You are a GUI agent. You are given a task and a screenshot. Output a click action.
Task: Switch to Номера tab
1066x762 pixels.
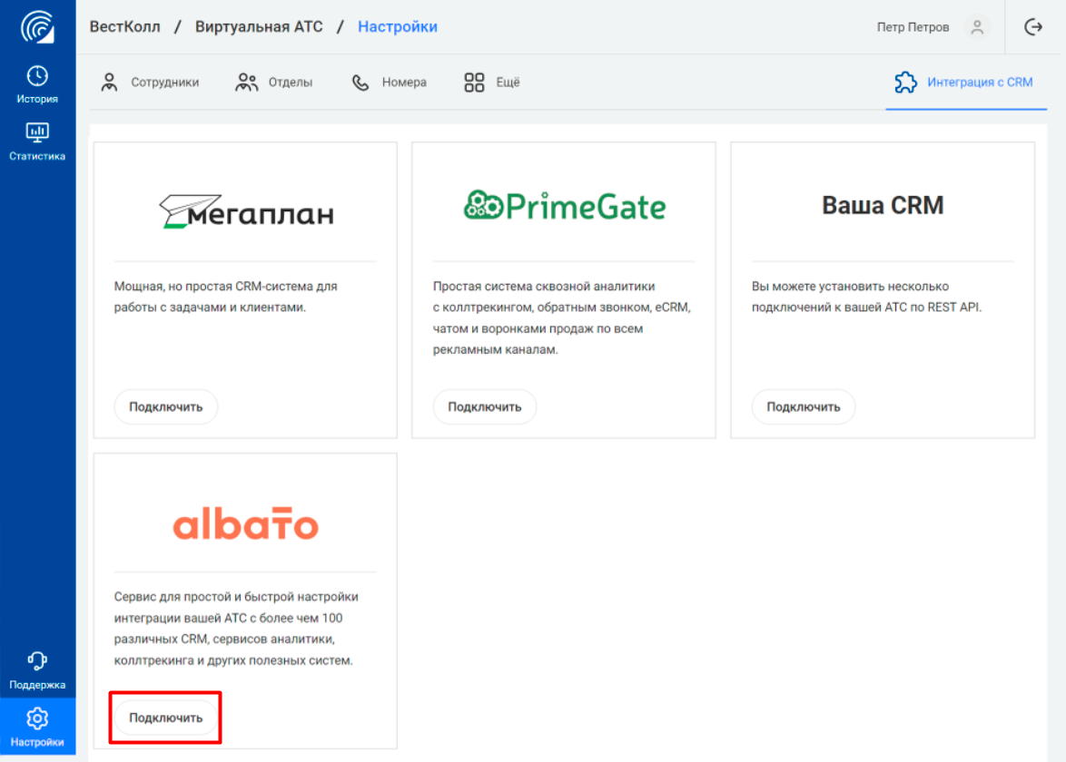(x=389, y=83)
